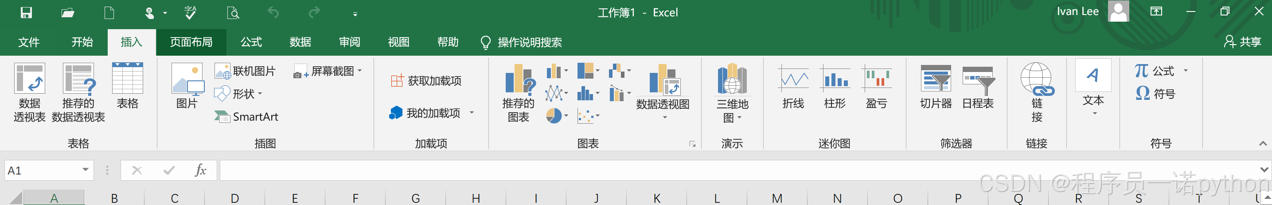
Task: Insert a 图片 picture
Action: (187, 86)
